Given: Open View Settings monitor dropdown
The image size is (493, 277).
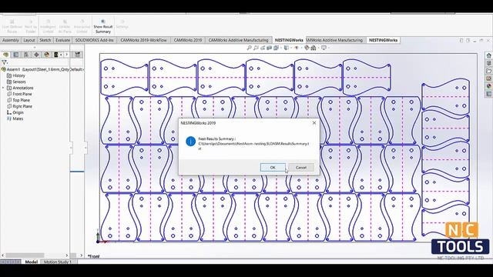Looking at the screenshot, I should pos(324,48).
